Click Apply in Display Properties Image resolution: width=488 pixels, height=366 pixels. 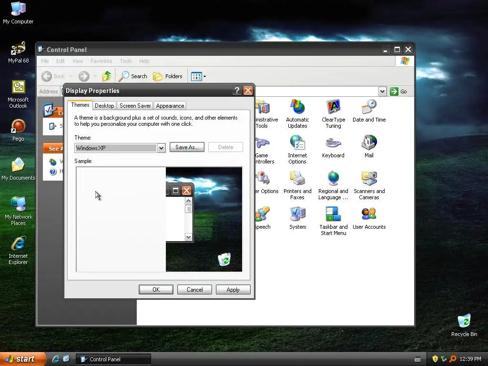point(233,289)
